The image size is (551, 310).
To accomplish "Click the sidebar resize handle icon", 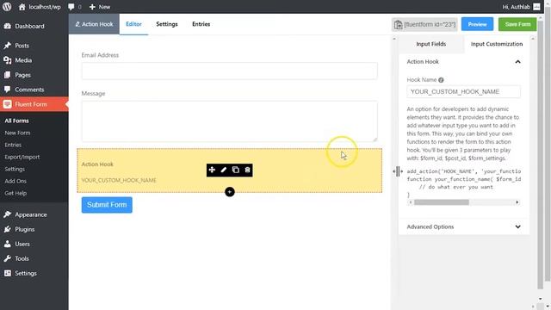I will pos(398,171).
